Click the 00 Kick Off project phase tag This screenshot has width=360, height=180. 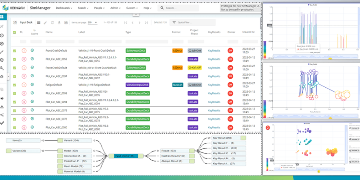tap(195, 68)
